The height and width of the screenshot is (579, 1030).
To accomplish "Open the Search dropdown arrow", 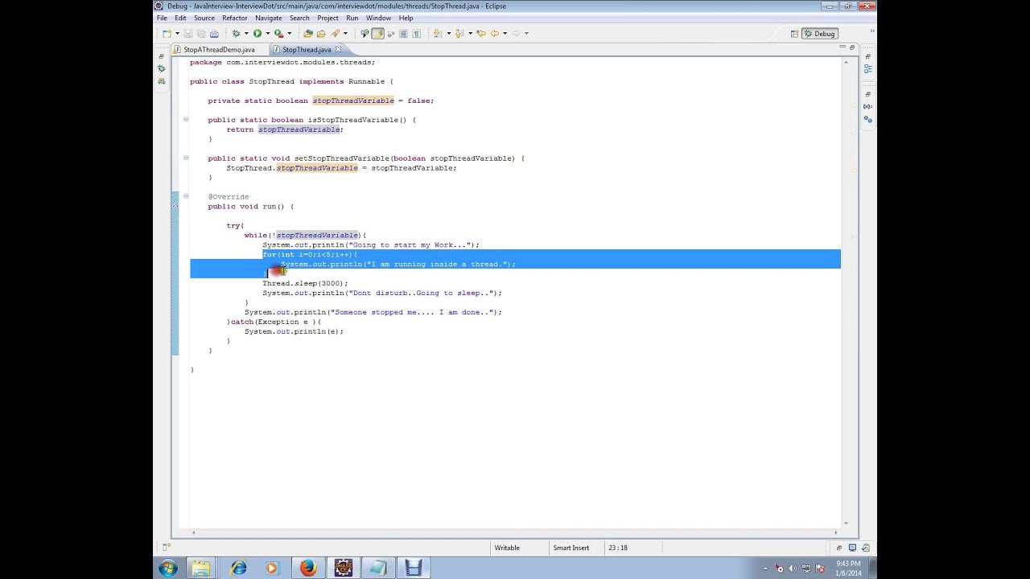I will click(x=345, y=33).
